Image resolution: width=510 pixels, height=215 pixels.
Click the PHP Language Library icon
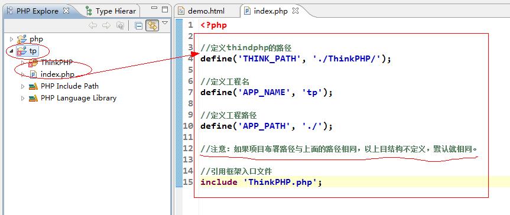[33, 98]
